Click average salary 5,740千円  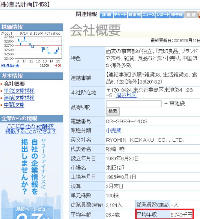click(x=181, y=215)
